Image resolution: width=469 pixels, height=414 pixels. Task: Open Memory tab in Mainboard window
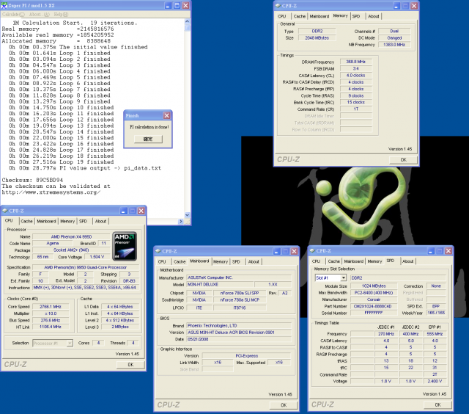pos(221,261)
